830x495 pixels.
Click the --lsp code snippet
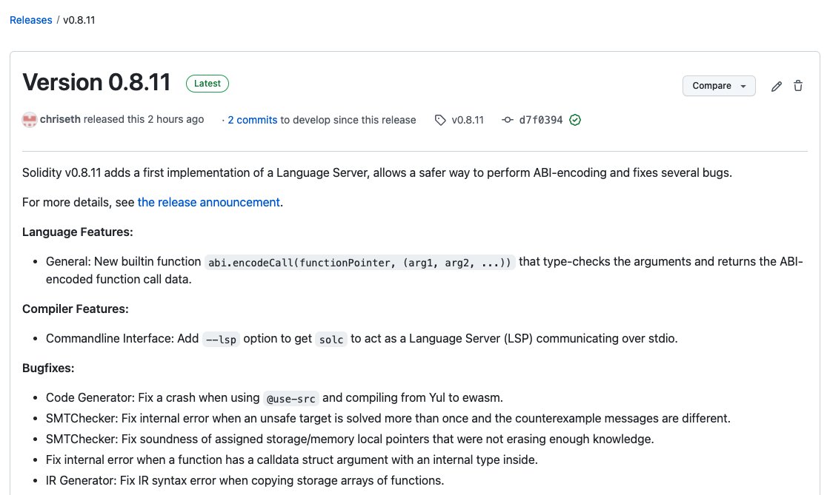pos(221,339)
